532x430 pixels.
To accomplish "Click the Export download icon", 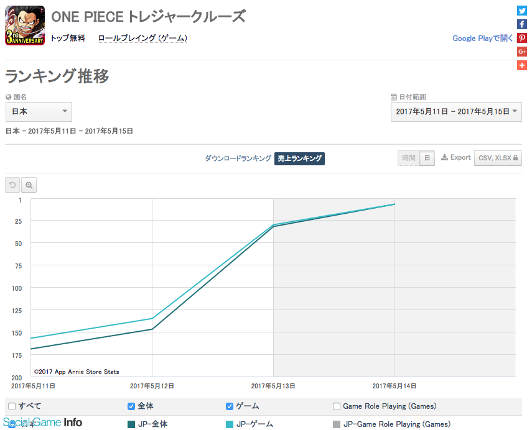I will coord(444,157).
